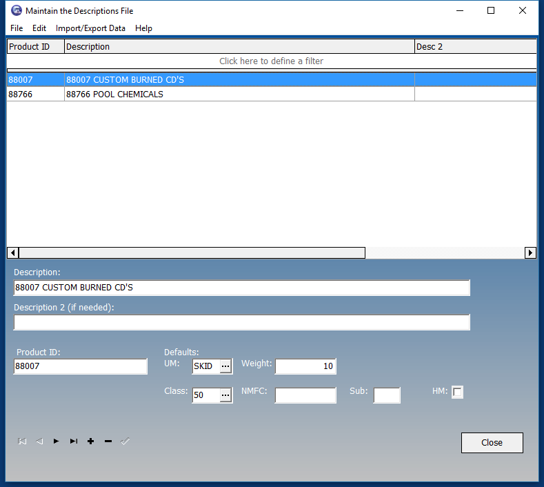Delete record with minus icon
The width and height of the screenshot is (544, 487).
coord(108,441)
